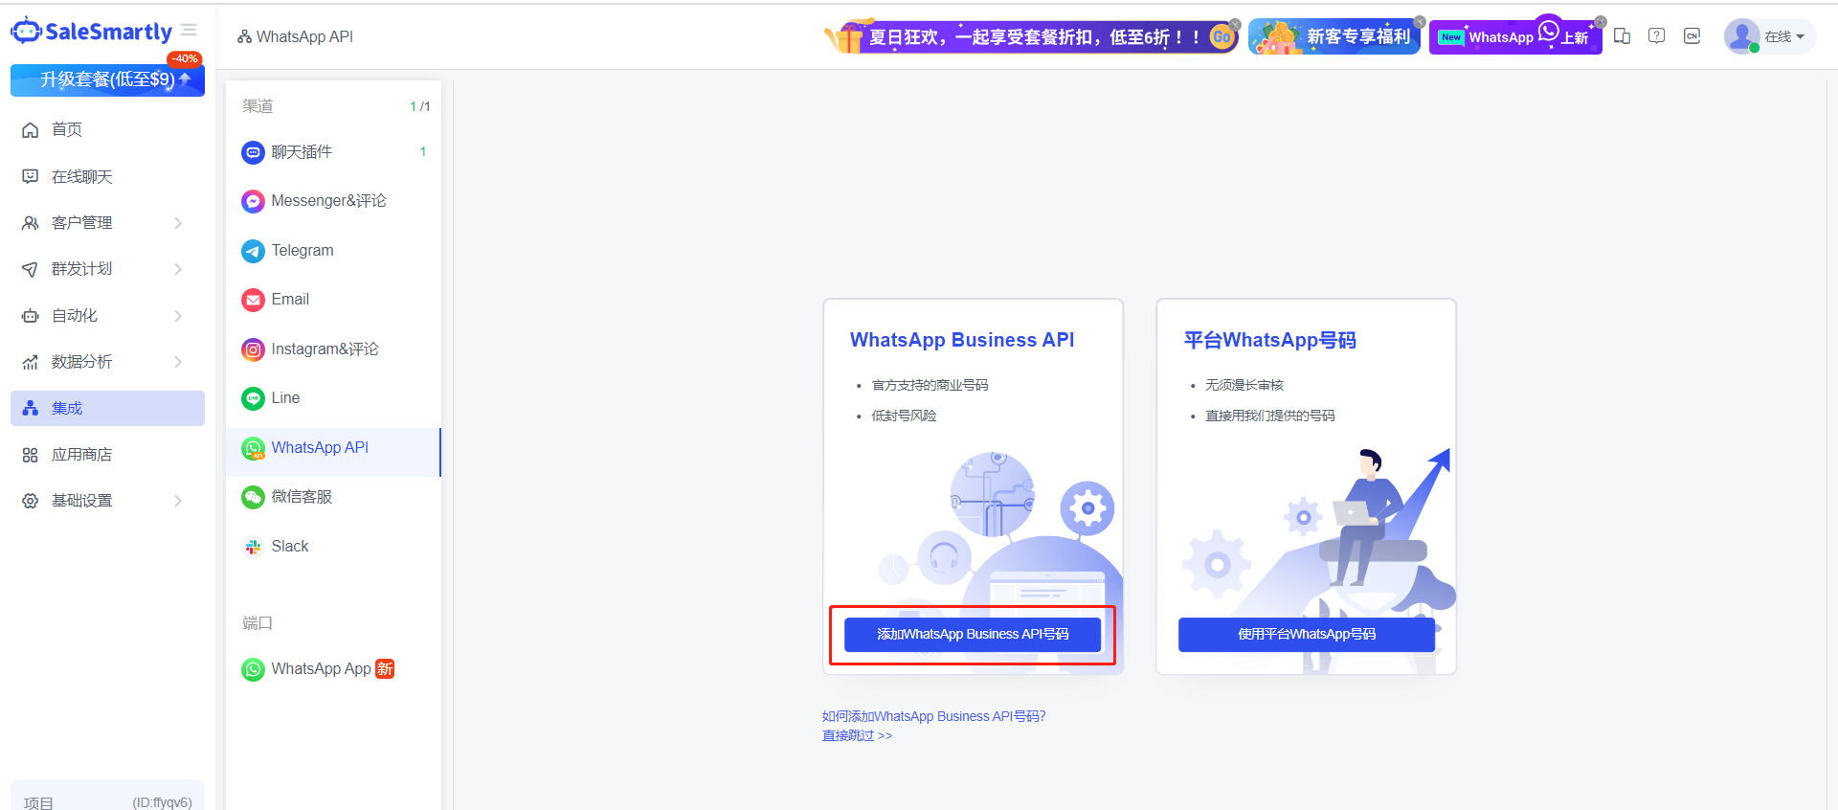Screen dimensions: 1838x810
Task: Click the 在线聊天 chat bubble icon
Action: tap(31, 176)
